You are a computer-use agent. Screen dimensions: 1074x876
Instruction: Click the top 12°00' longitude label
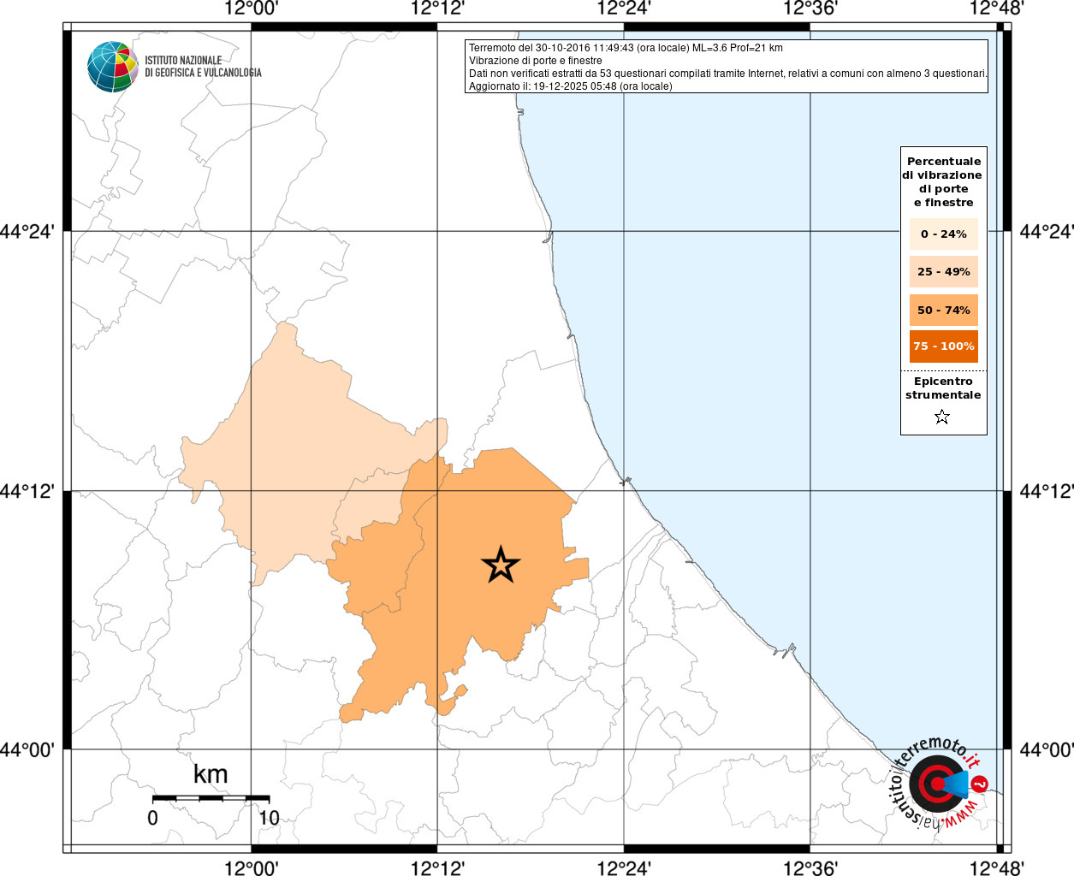pos(251,9)
